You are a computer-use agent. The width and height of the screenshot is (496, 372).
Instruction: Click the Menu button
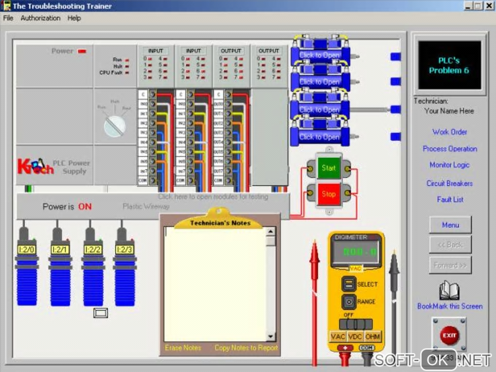tap(450, 225)
